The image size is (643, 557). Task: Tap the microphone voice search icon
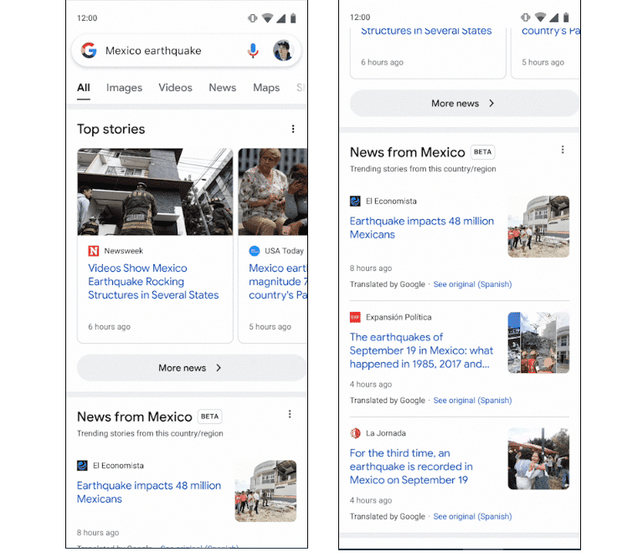253,51
